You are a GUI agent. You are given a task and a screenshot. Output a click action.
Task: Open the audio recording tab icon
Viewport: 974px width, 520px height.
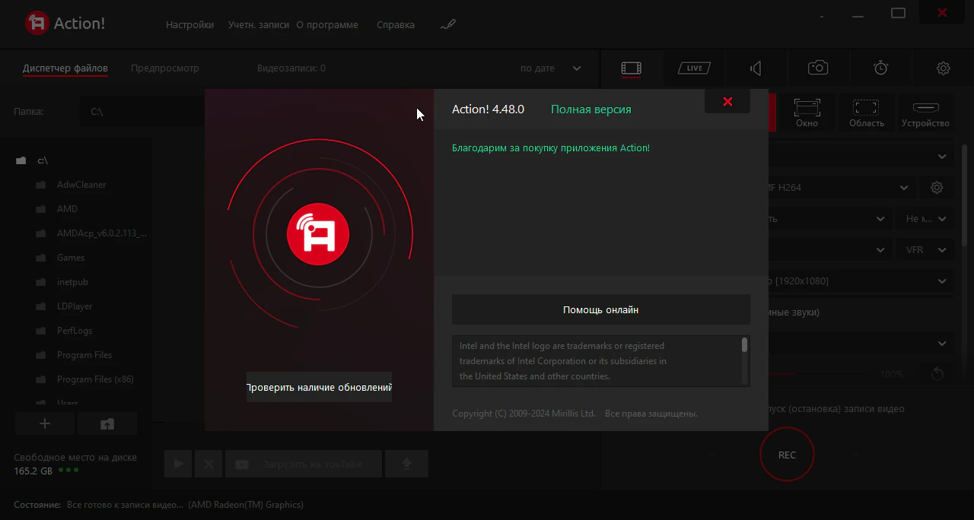(756, 68)
